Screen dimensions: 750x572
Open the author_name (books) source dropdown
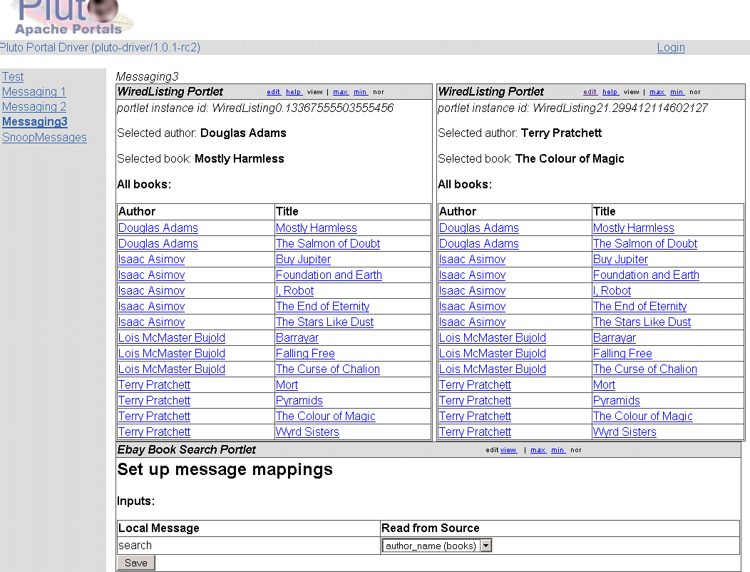coord(437,546)
